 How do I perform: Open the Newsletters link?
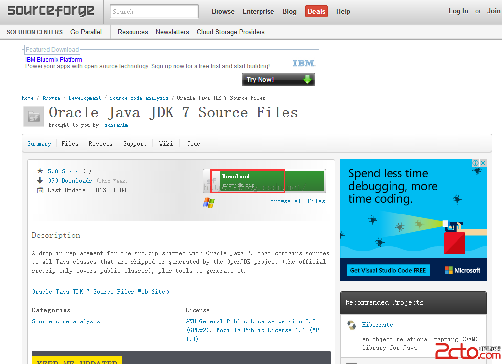(x=172, y=32)
